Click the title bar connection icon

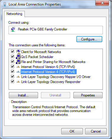pyautogui.click(x=5, y=4)
